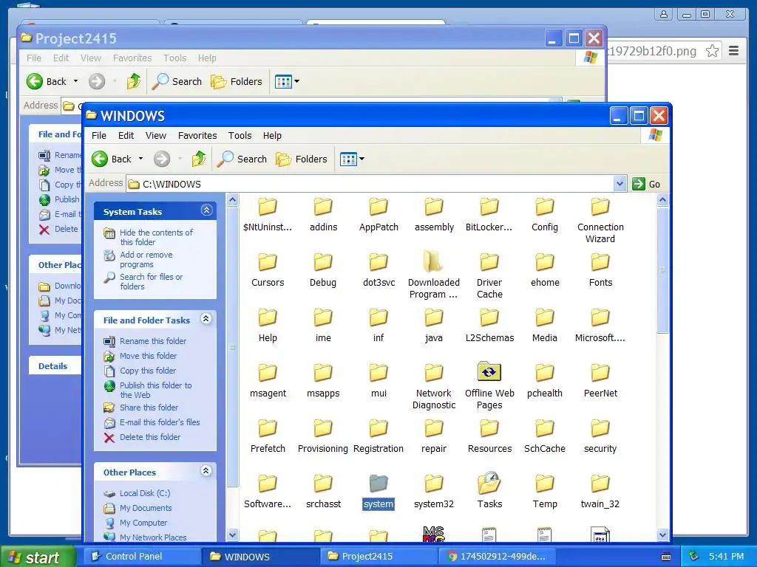Collapse the System Tasks panel
This screenshot has height=567, width=757.
click(207, 210)
